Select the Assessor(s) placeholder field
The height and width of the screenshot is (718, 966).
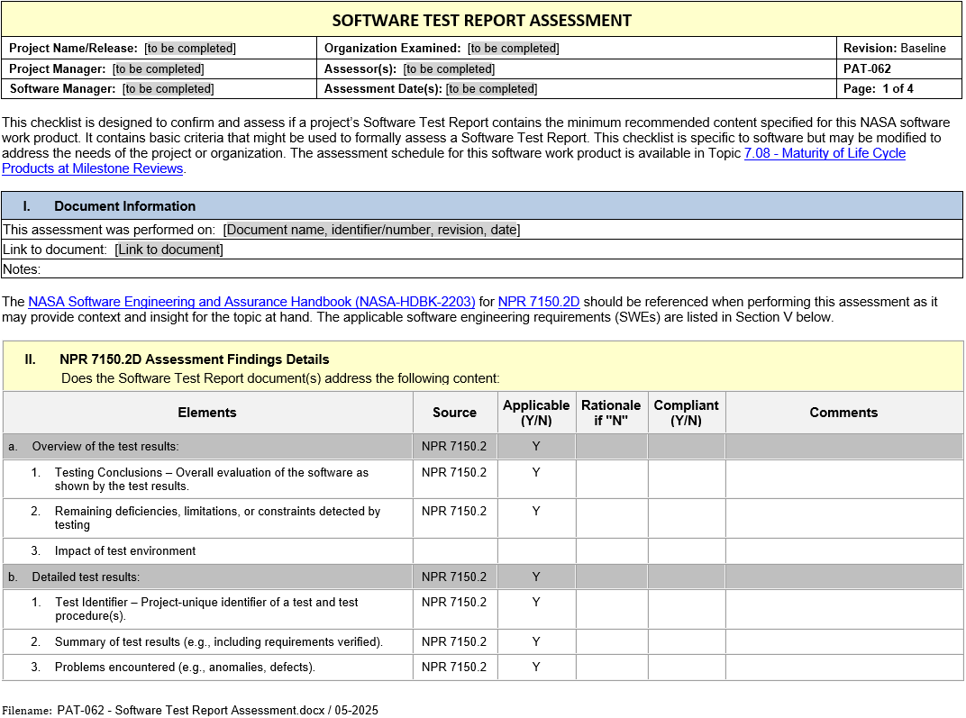[448, 68]
